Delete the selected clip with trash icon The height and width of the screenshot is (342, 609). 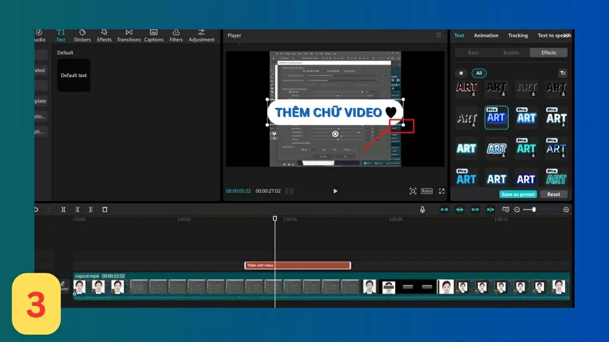(x=105, y=209)
